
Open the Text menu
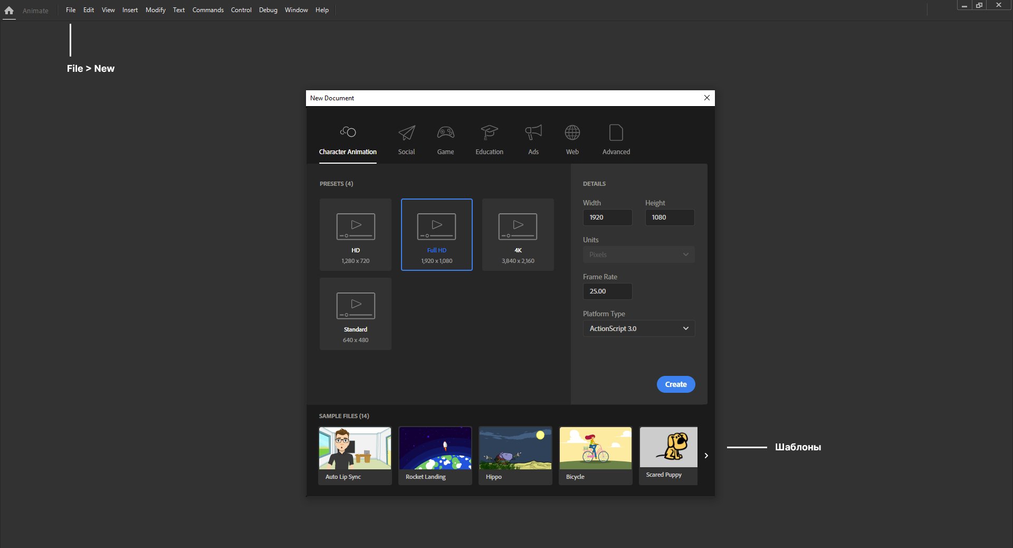(x=179, y=10)
